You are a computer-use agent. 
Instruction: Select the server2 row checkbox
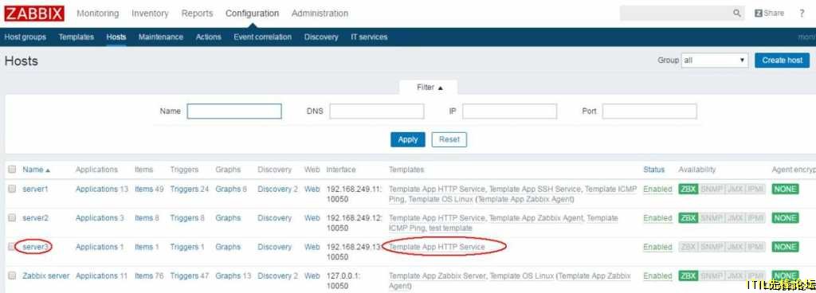click(x=12, y=218)
